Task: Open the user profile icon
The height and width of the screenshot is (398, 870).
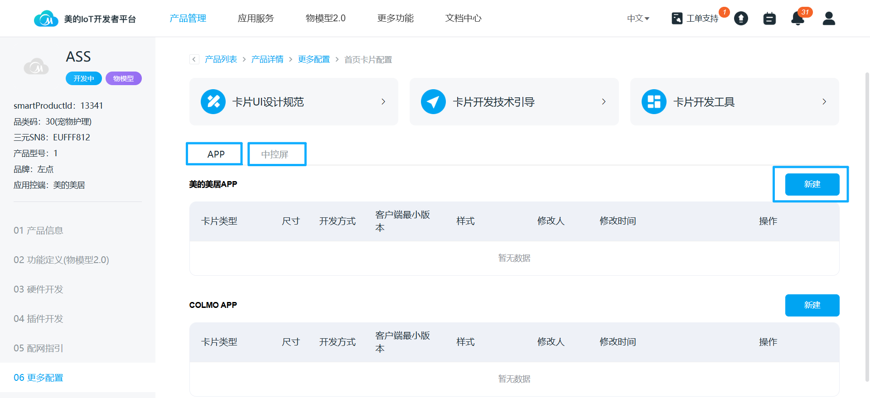Action: pyautogui.click(x=829, y=19)
